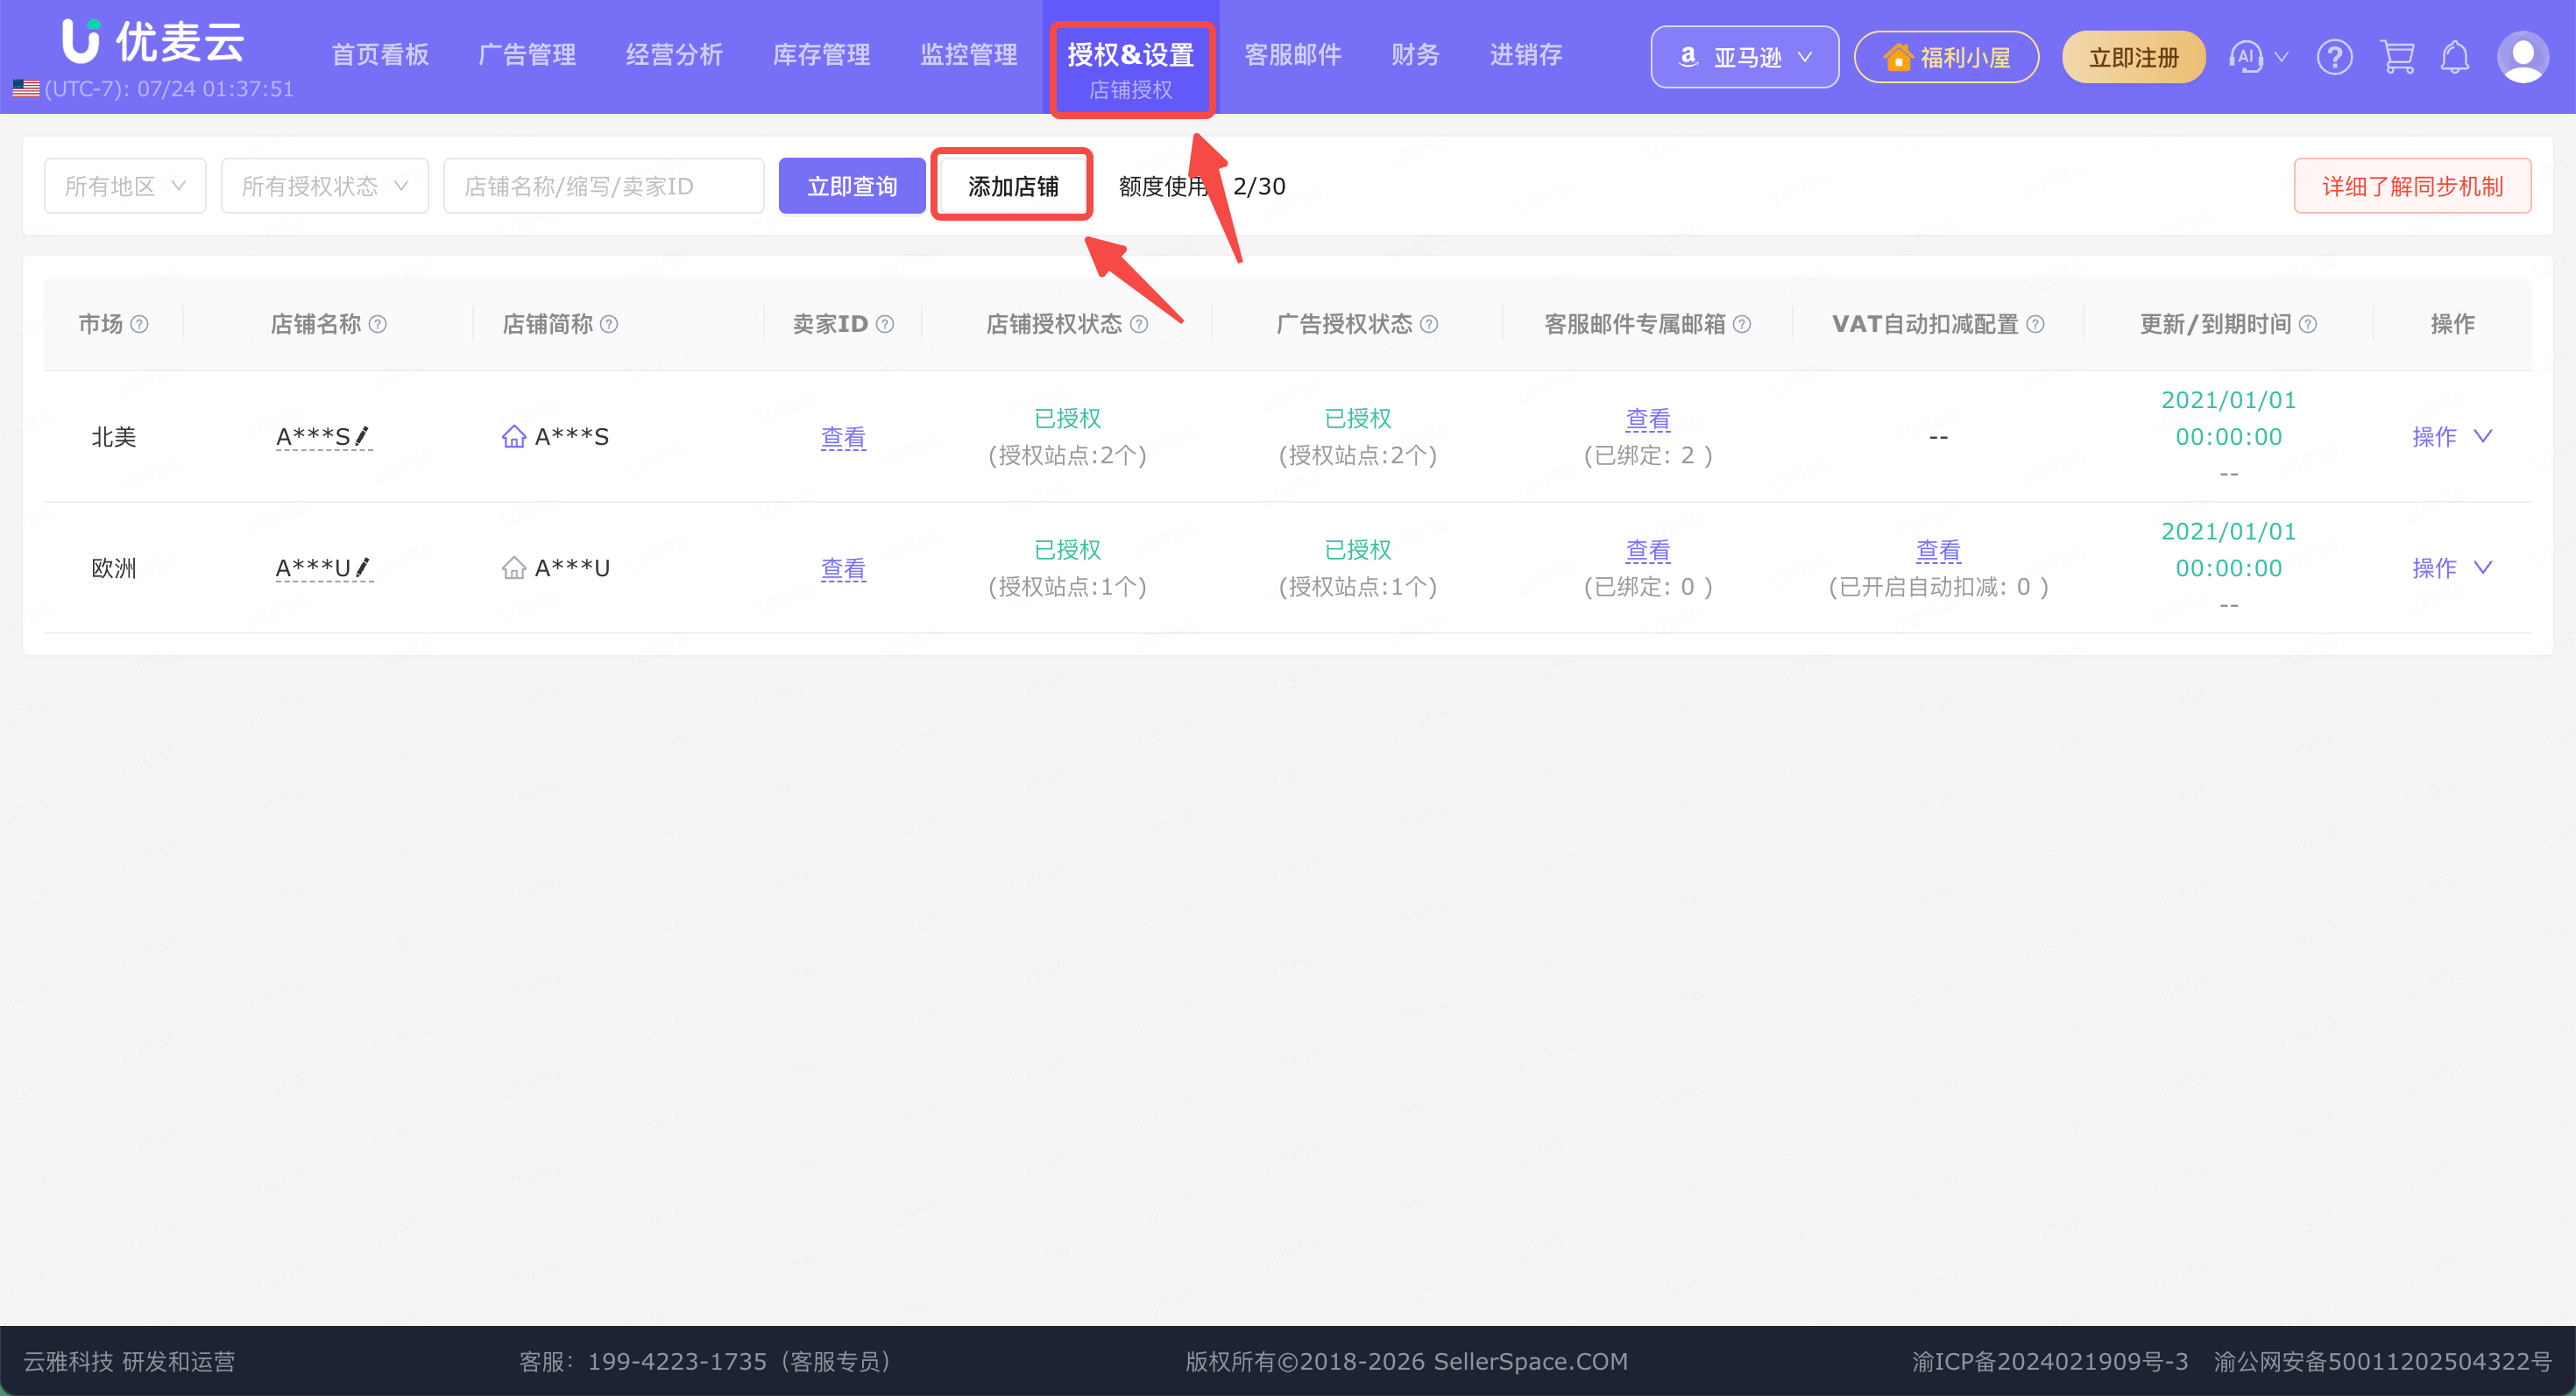Image resolution: width=2576 pixels, height=1396 pixels.
Task: Open the user avatar profile icon
Action: tap(2523, 57)
